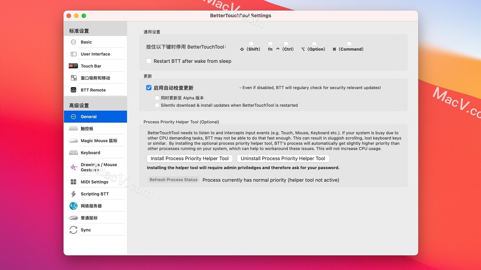Select 窗口吸附和移动 in sidebar
The height and width of the screenshot is (270, 481).
point(95,78)
